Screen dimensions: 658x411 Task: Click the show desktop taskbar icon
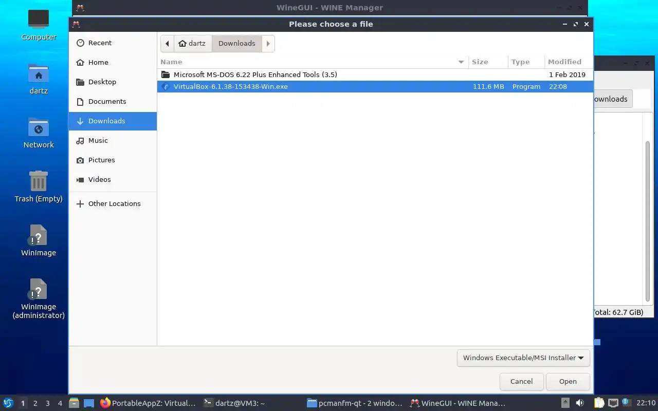89,403
